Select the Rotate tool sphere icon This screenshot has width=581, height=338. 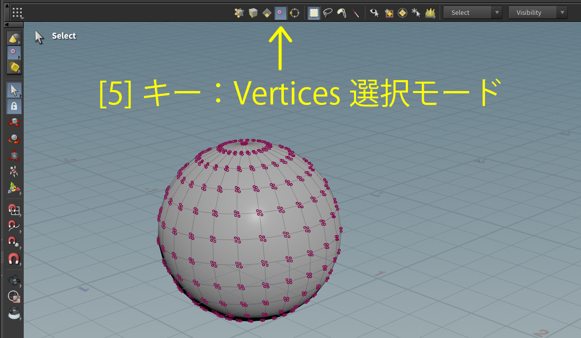click(14, 139)
